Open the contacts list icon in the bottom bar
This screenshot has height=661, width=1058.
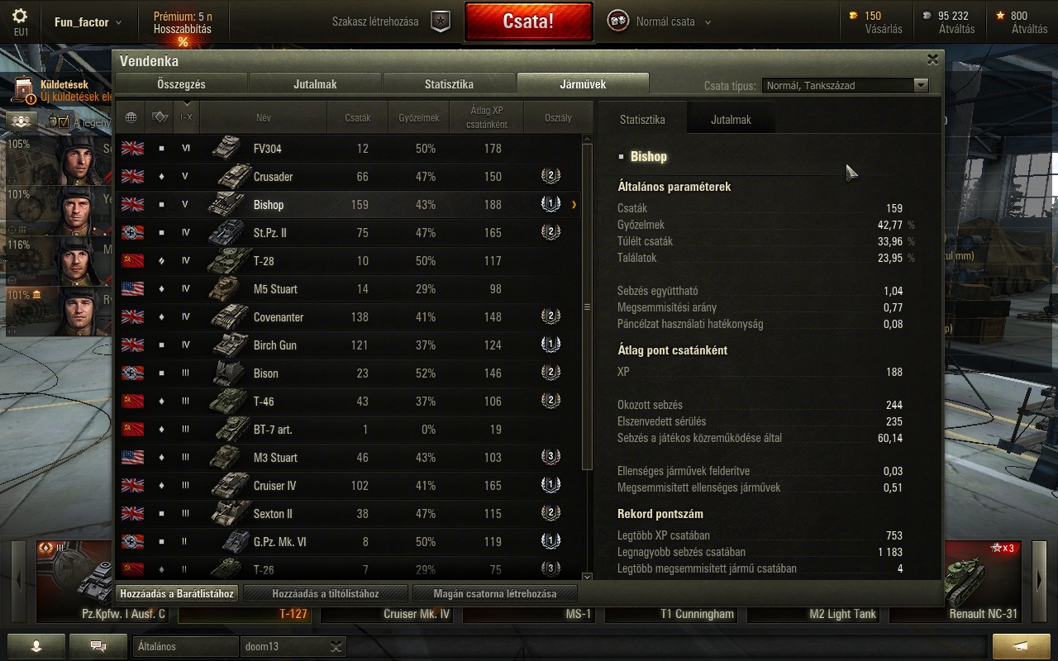36,646
